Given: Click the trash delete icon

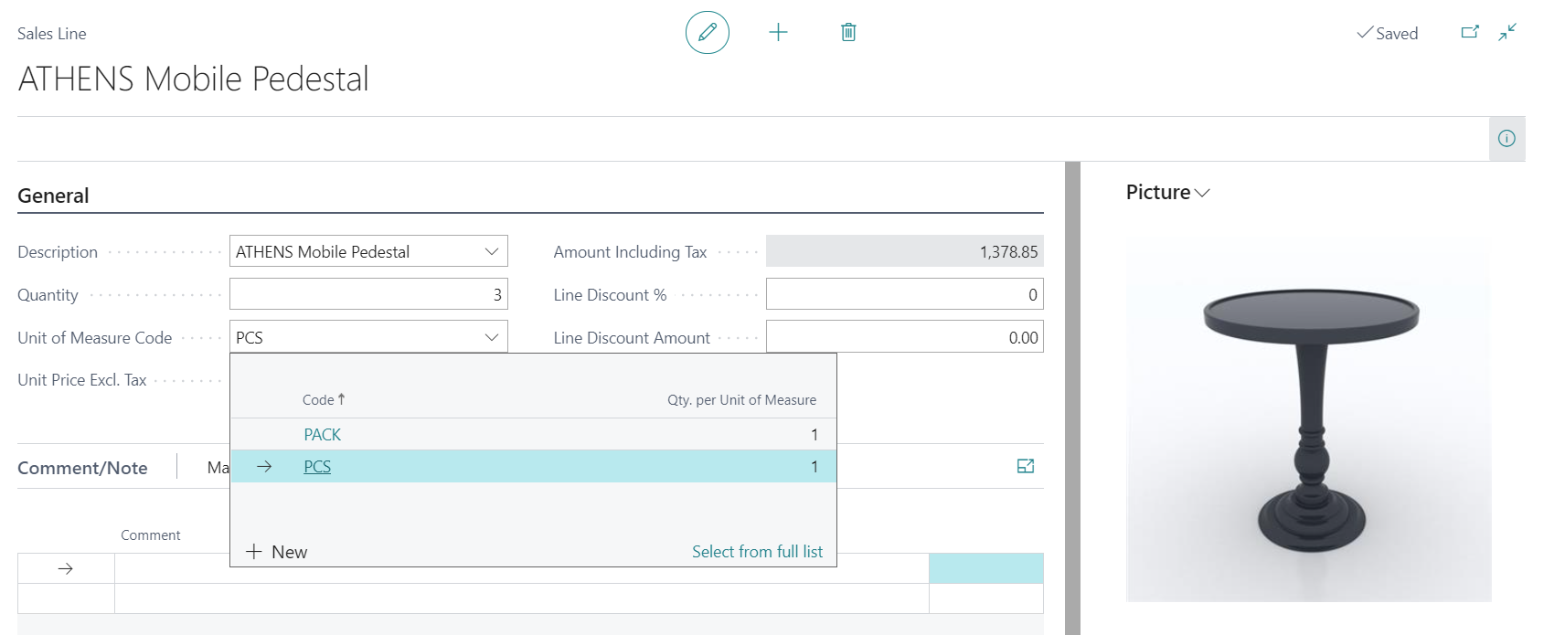Looking at the screenshot, I should coord(848,33).
